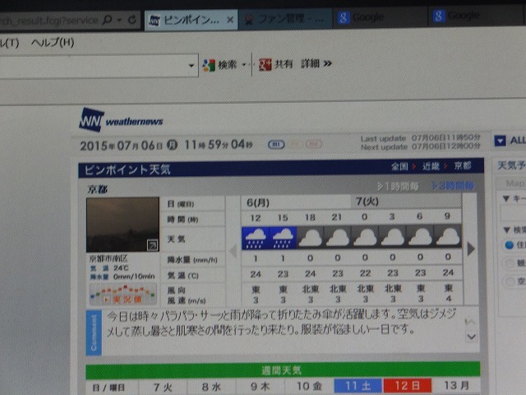The height and width of the screenshot is (395, 526).
Task: Click the cloud icon for 3 o'clock Tuesday
Action: 393,236
